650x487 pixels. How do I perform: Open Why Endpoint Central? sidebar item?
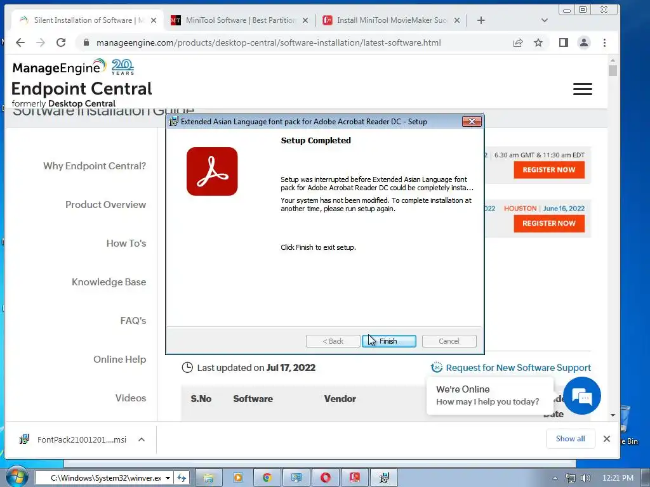95,166
